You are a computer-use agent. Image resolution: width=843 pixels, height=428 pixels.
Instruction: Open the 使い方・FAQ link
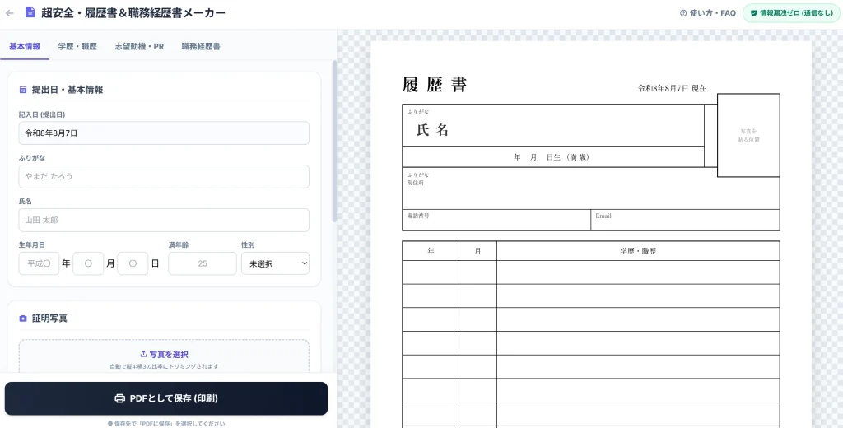(707, 13)
